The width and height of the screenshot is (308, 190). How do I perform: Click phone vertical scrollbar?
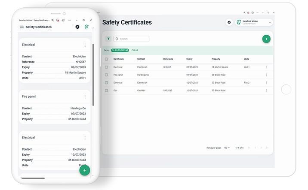(x=93, y=75)
